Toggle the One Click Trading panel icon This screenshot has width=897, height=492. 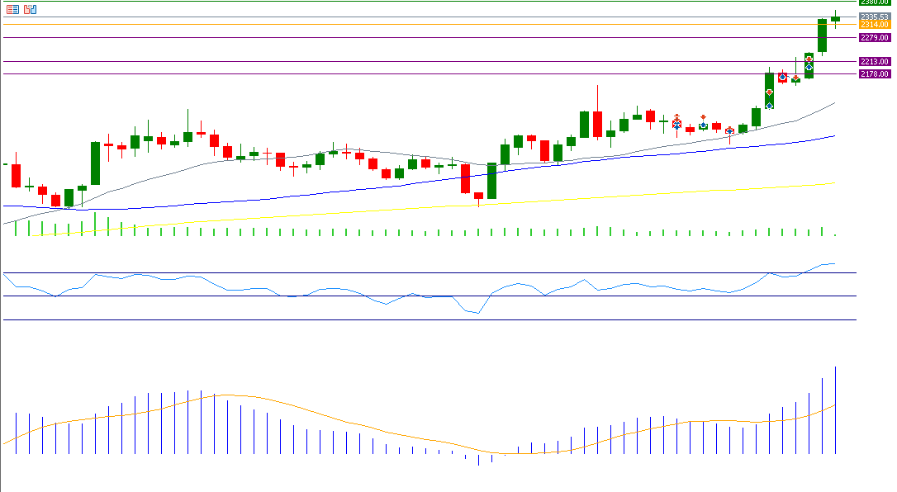[31, 10]
